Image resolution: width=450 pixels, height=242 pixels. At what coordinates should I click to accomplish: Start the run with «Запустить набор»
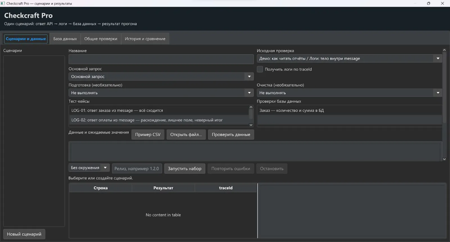(x=184, y=169)
